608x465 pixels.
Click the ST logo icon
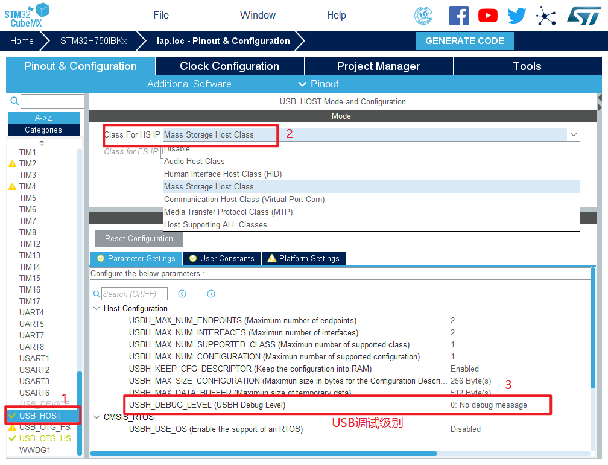pos(583,16)
